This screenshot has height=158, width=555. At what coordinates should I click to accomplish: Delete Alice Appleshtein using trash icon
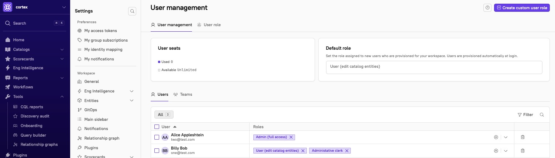click(523, 137)
